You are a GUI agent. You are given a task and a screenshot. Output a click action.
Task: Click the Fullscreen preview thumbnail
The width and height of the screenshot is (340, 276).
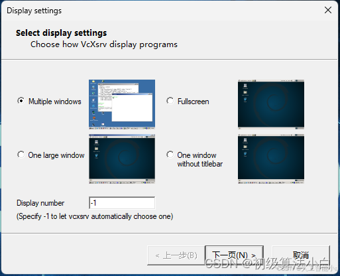point(271,104)
